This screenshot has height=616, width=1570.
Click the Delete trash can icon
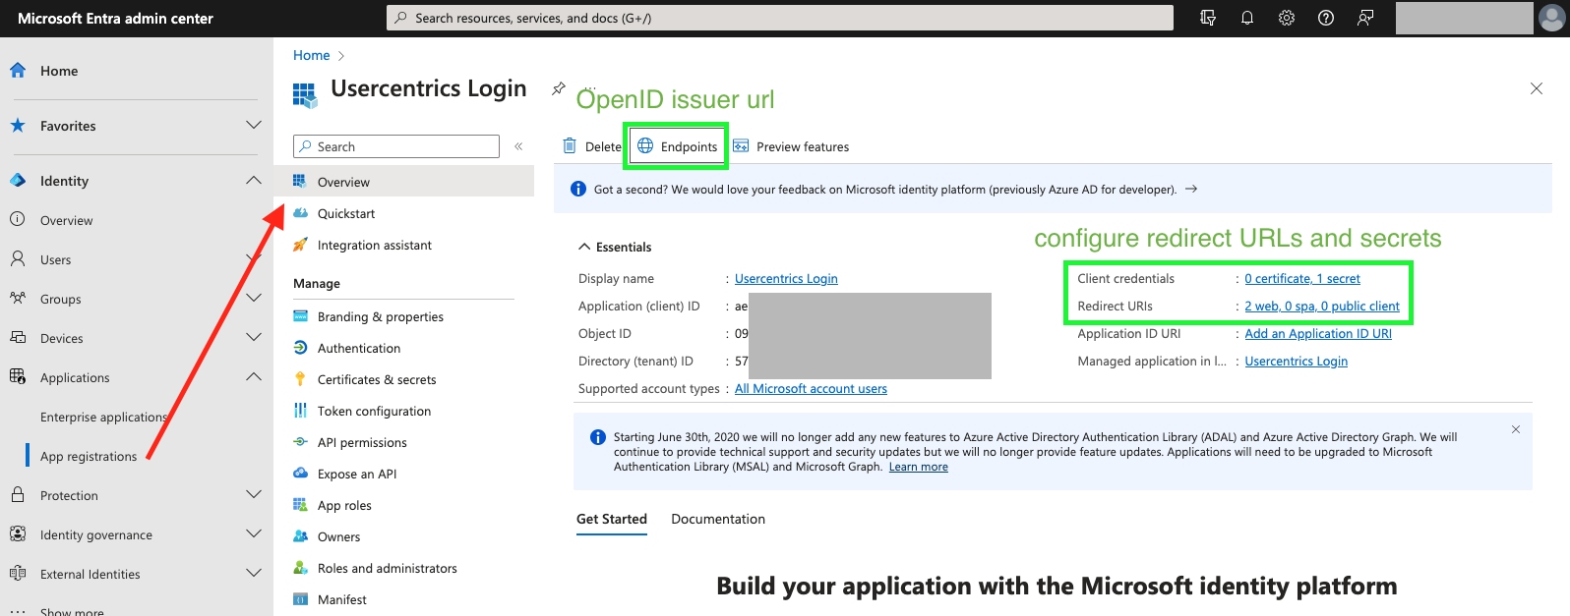570,146
